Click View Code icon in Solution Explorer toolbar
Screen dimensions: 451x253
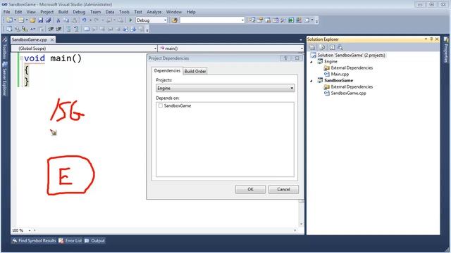tap(332, 47)
